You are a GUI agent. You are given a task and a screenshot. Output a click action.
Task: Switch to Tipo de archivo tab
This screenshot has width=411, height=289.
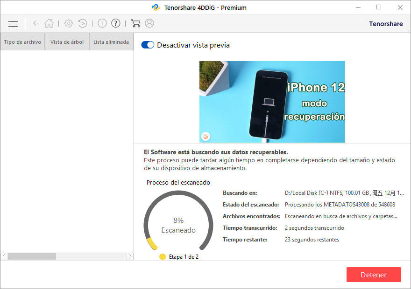[x=22, y=42]
